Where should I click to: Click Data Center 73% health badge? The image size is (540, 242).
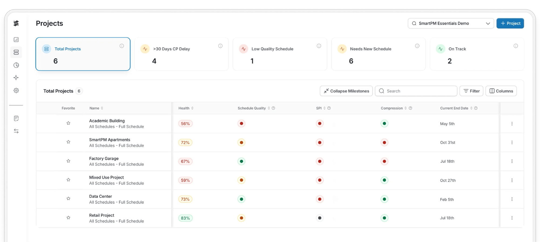coord(185,199)
